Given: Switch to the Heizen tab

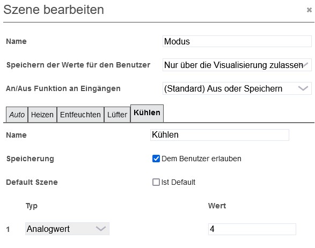Looking at the screenshot, I should (42, 115).
